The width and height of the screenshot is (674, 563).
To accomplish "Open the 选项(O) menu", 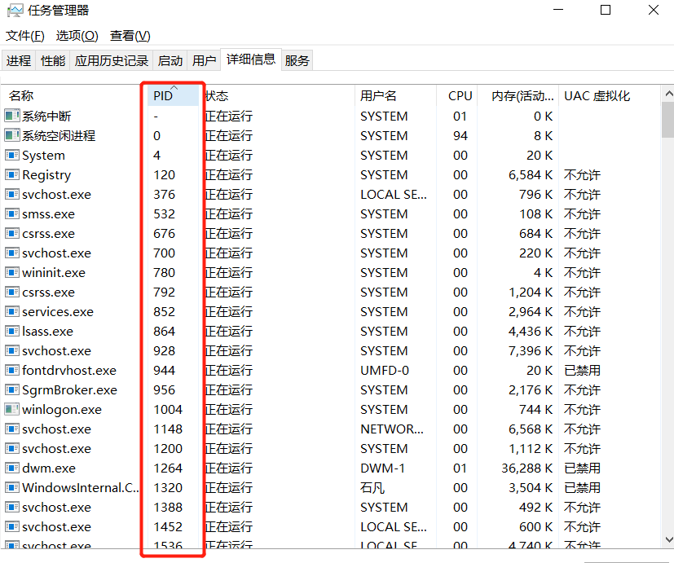I will [77, 36].
